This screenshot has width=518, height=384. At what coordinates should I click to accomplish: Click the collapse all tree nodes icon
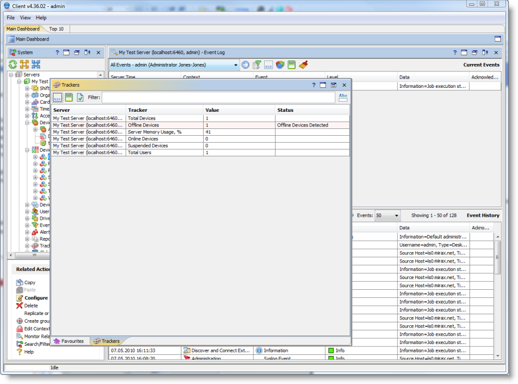(x=36, y=64)
